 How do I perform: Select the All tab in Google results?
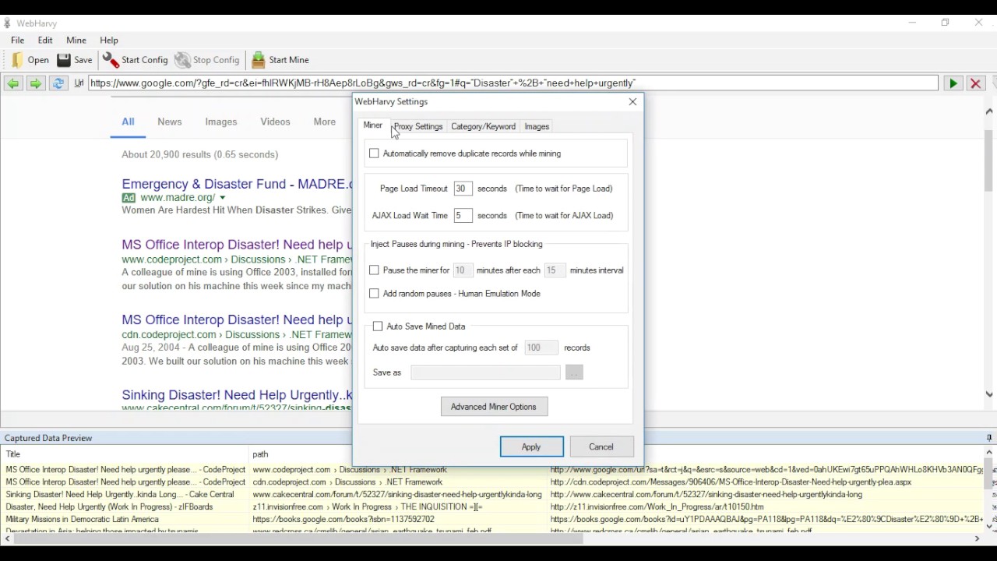pyautogui.click(x=128, y=122)
